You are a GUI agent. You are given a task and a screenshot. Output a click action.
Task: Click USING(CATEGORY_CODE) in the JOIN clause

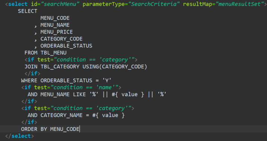click(115, 67)
